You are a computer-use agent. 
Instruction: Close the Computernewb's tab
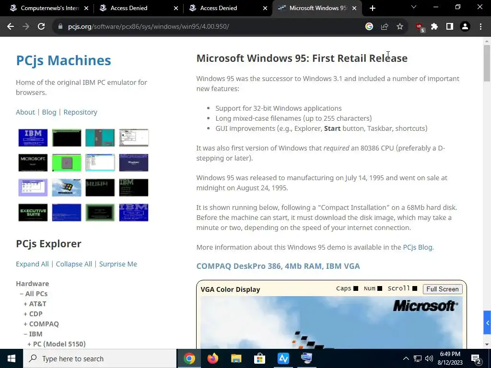[x=86, y=8]
